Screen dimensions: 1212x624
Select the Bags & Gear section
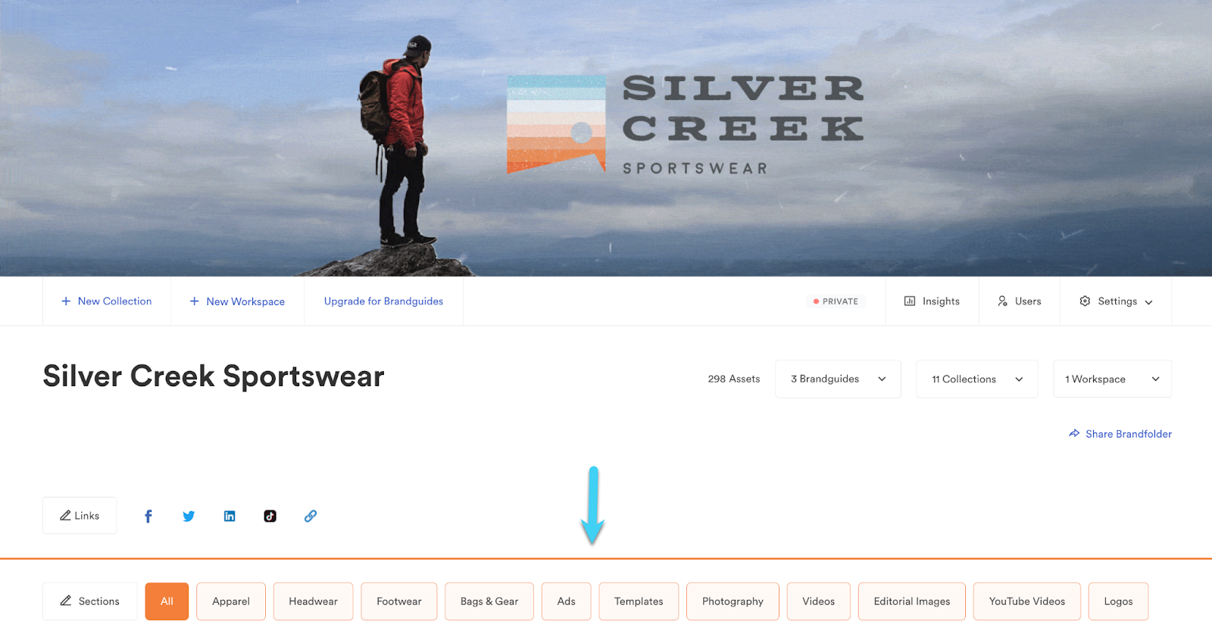pyautogui.click(x=489, y=601)
